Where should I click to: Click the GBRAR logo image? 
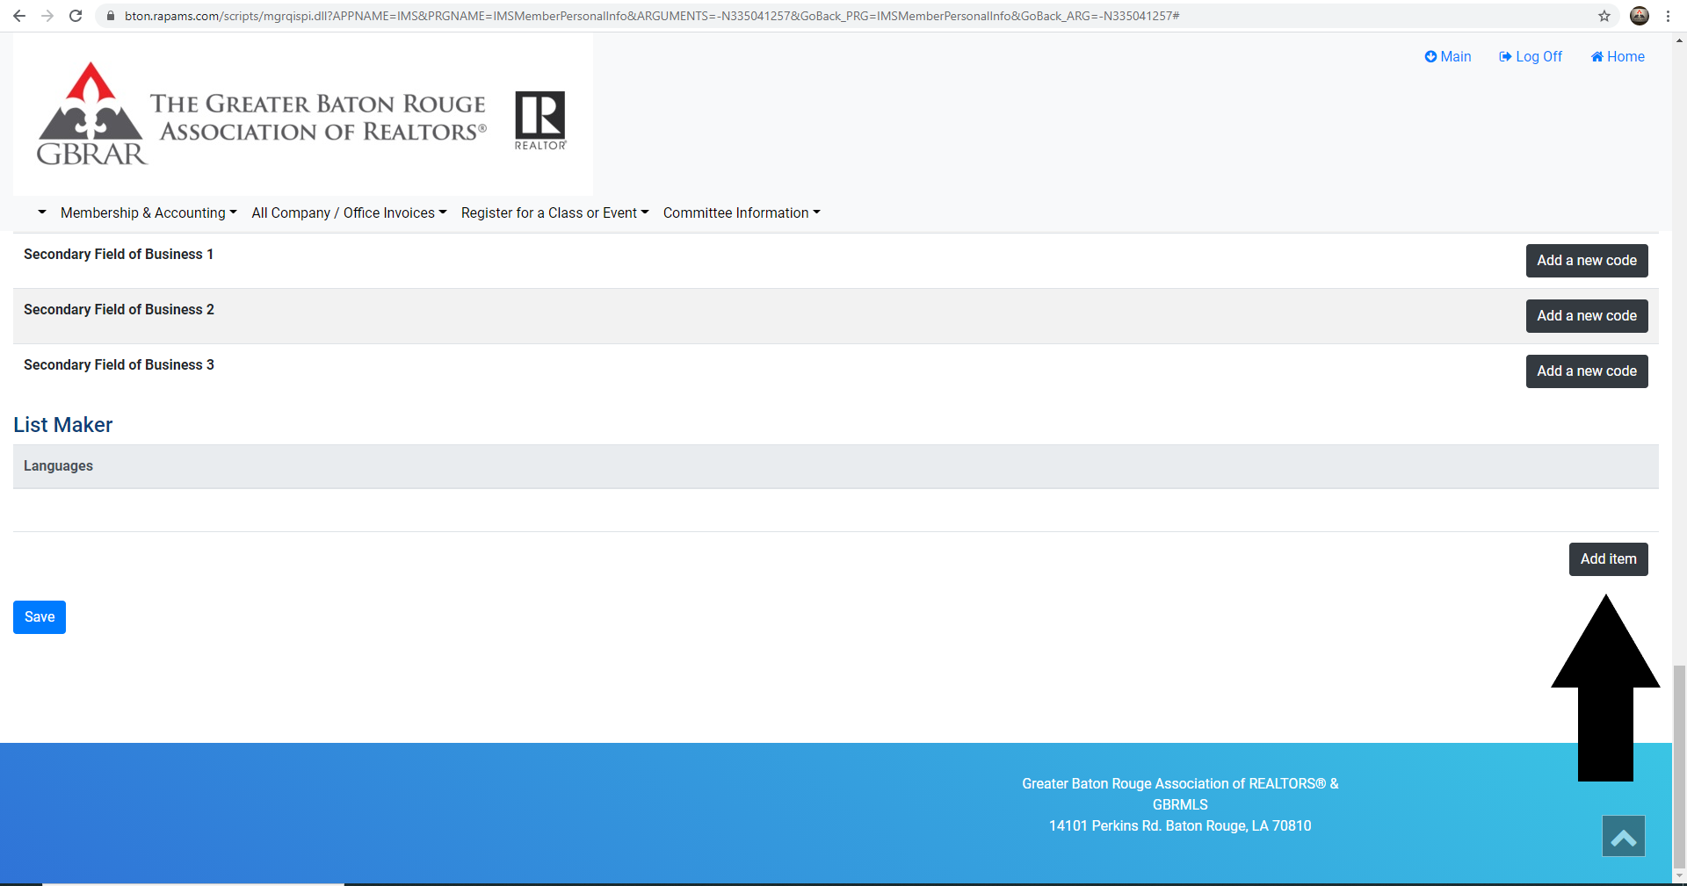[x=303, y=114]
